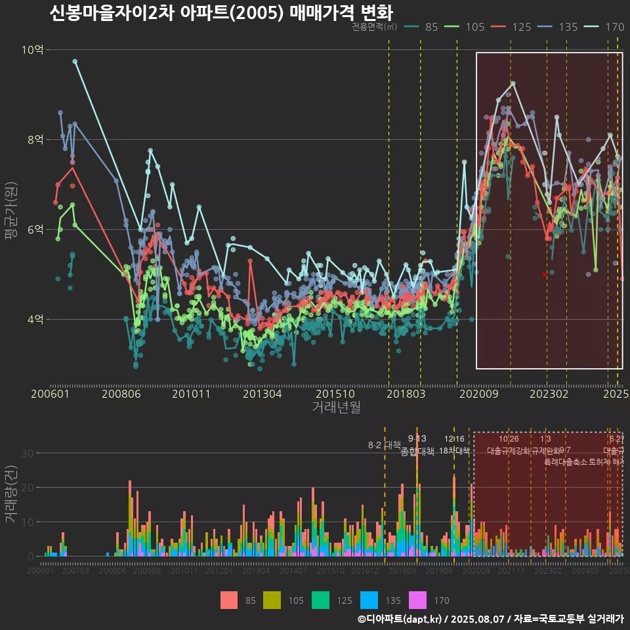Click the 201407 label on volume chart axis
Viewport: 630px width, 630px height.
[293, 570]
